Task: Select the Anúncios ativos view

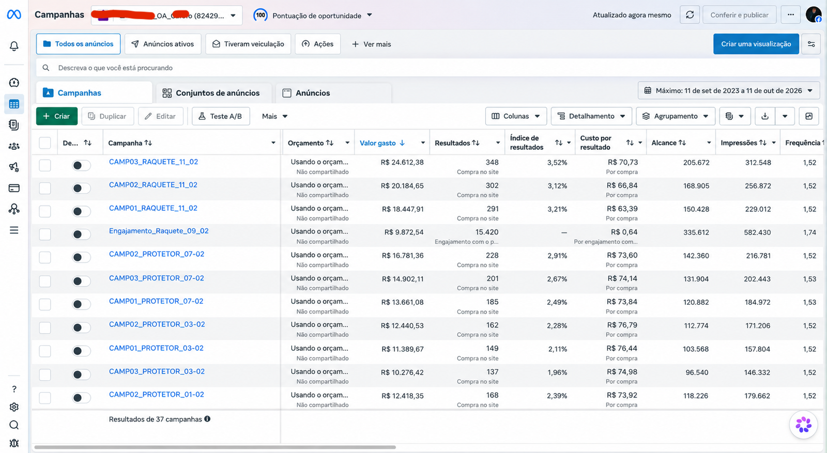Action: tap(163, 44)
